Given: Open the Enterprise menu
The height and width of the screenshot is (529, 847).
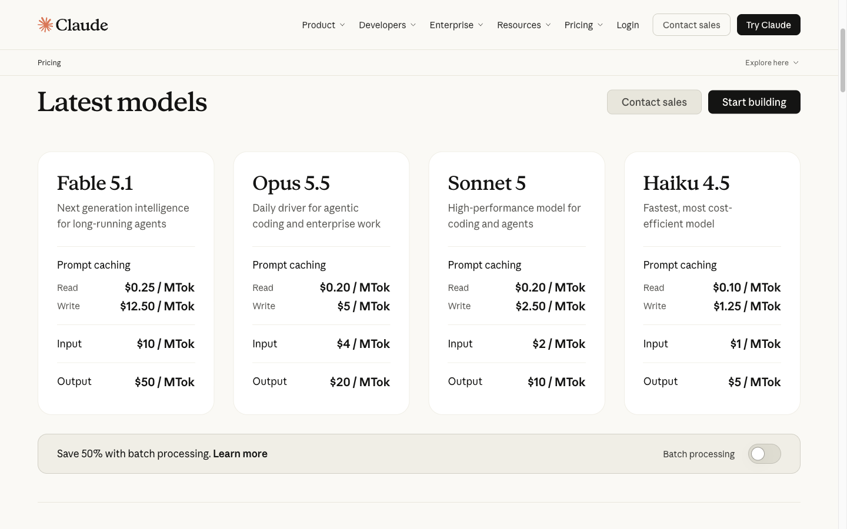Looking at the screenshot, I should (x=456, y=25).
